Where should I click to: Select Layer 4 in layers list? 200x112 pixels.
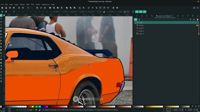167,28
